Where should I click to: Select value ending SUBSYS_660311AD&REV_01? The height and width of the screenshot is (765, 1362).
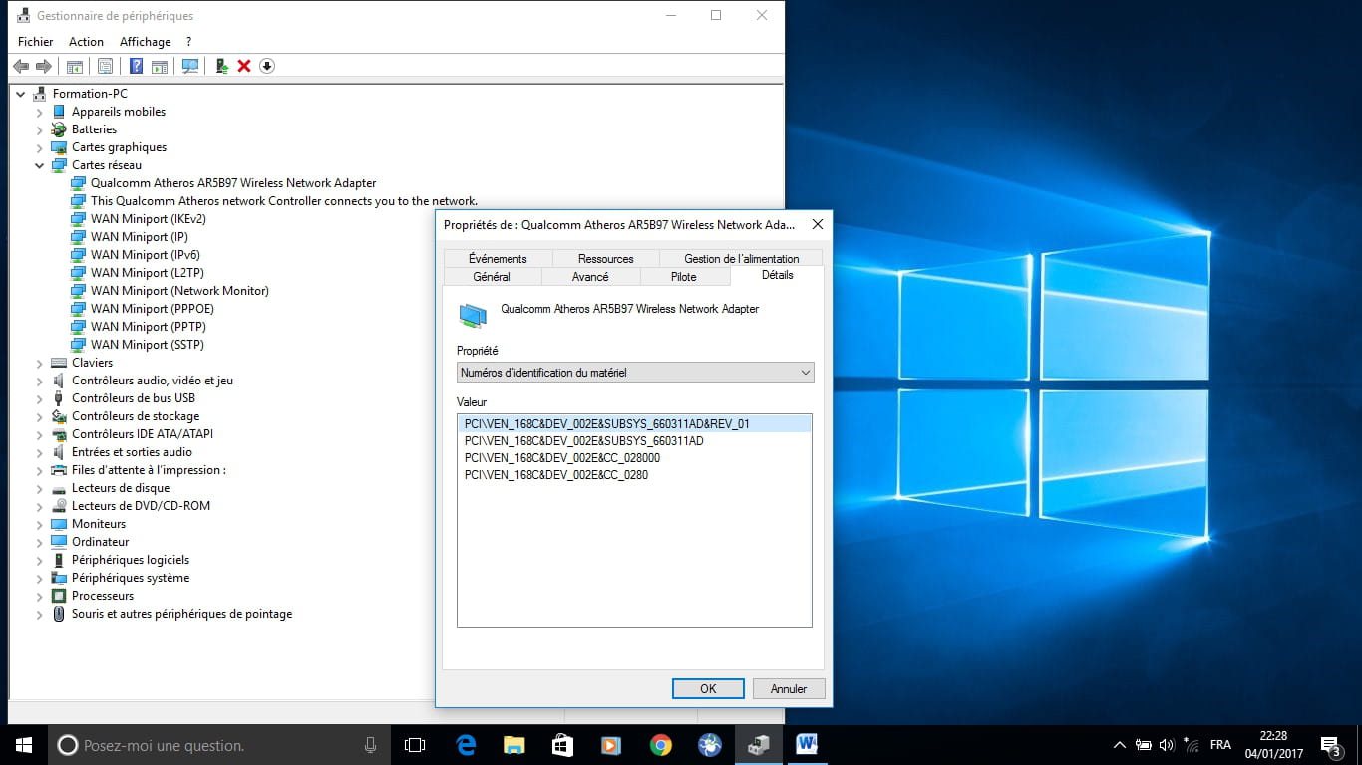634,423
